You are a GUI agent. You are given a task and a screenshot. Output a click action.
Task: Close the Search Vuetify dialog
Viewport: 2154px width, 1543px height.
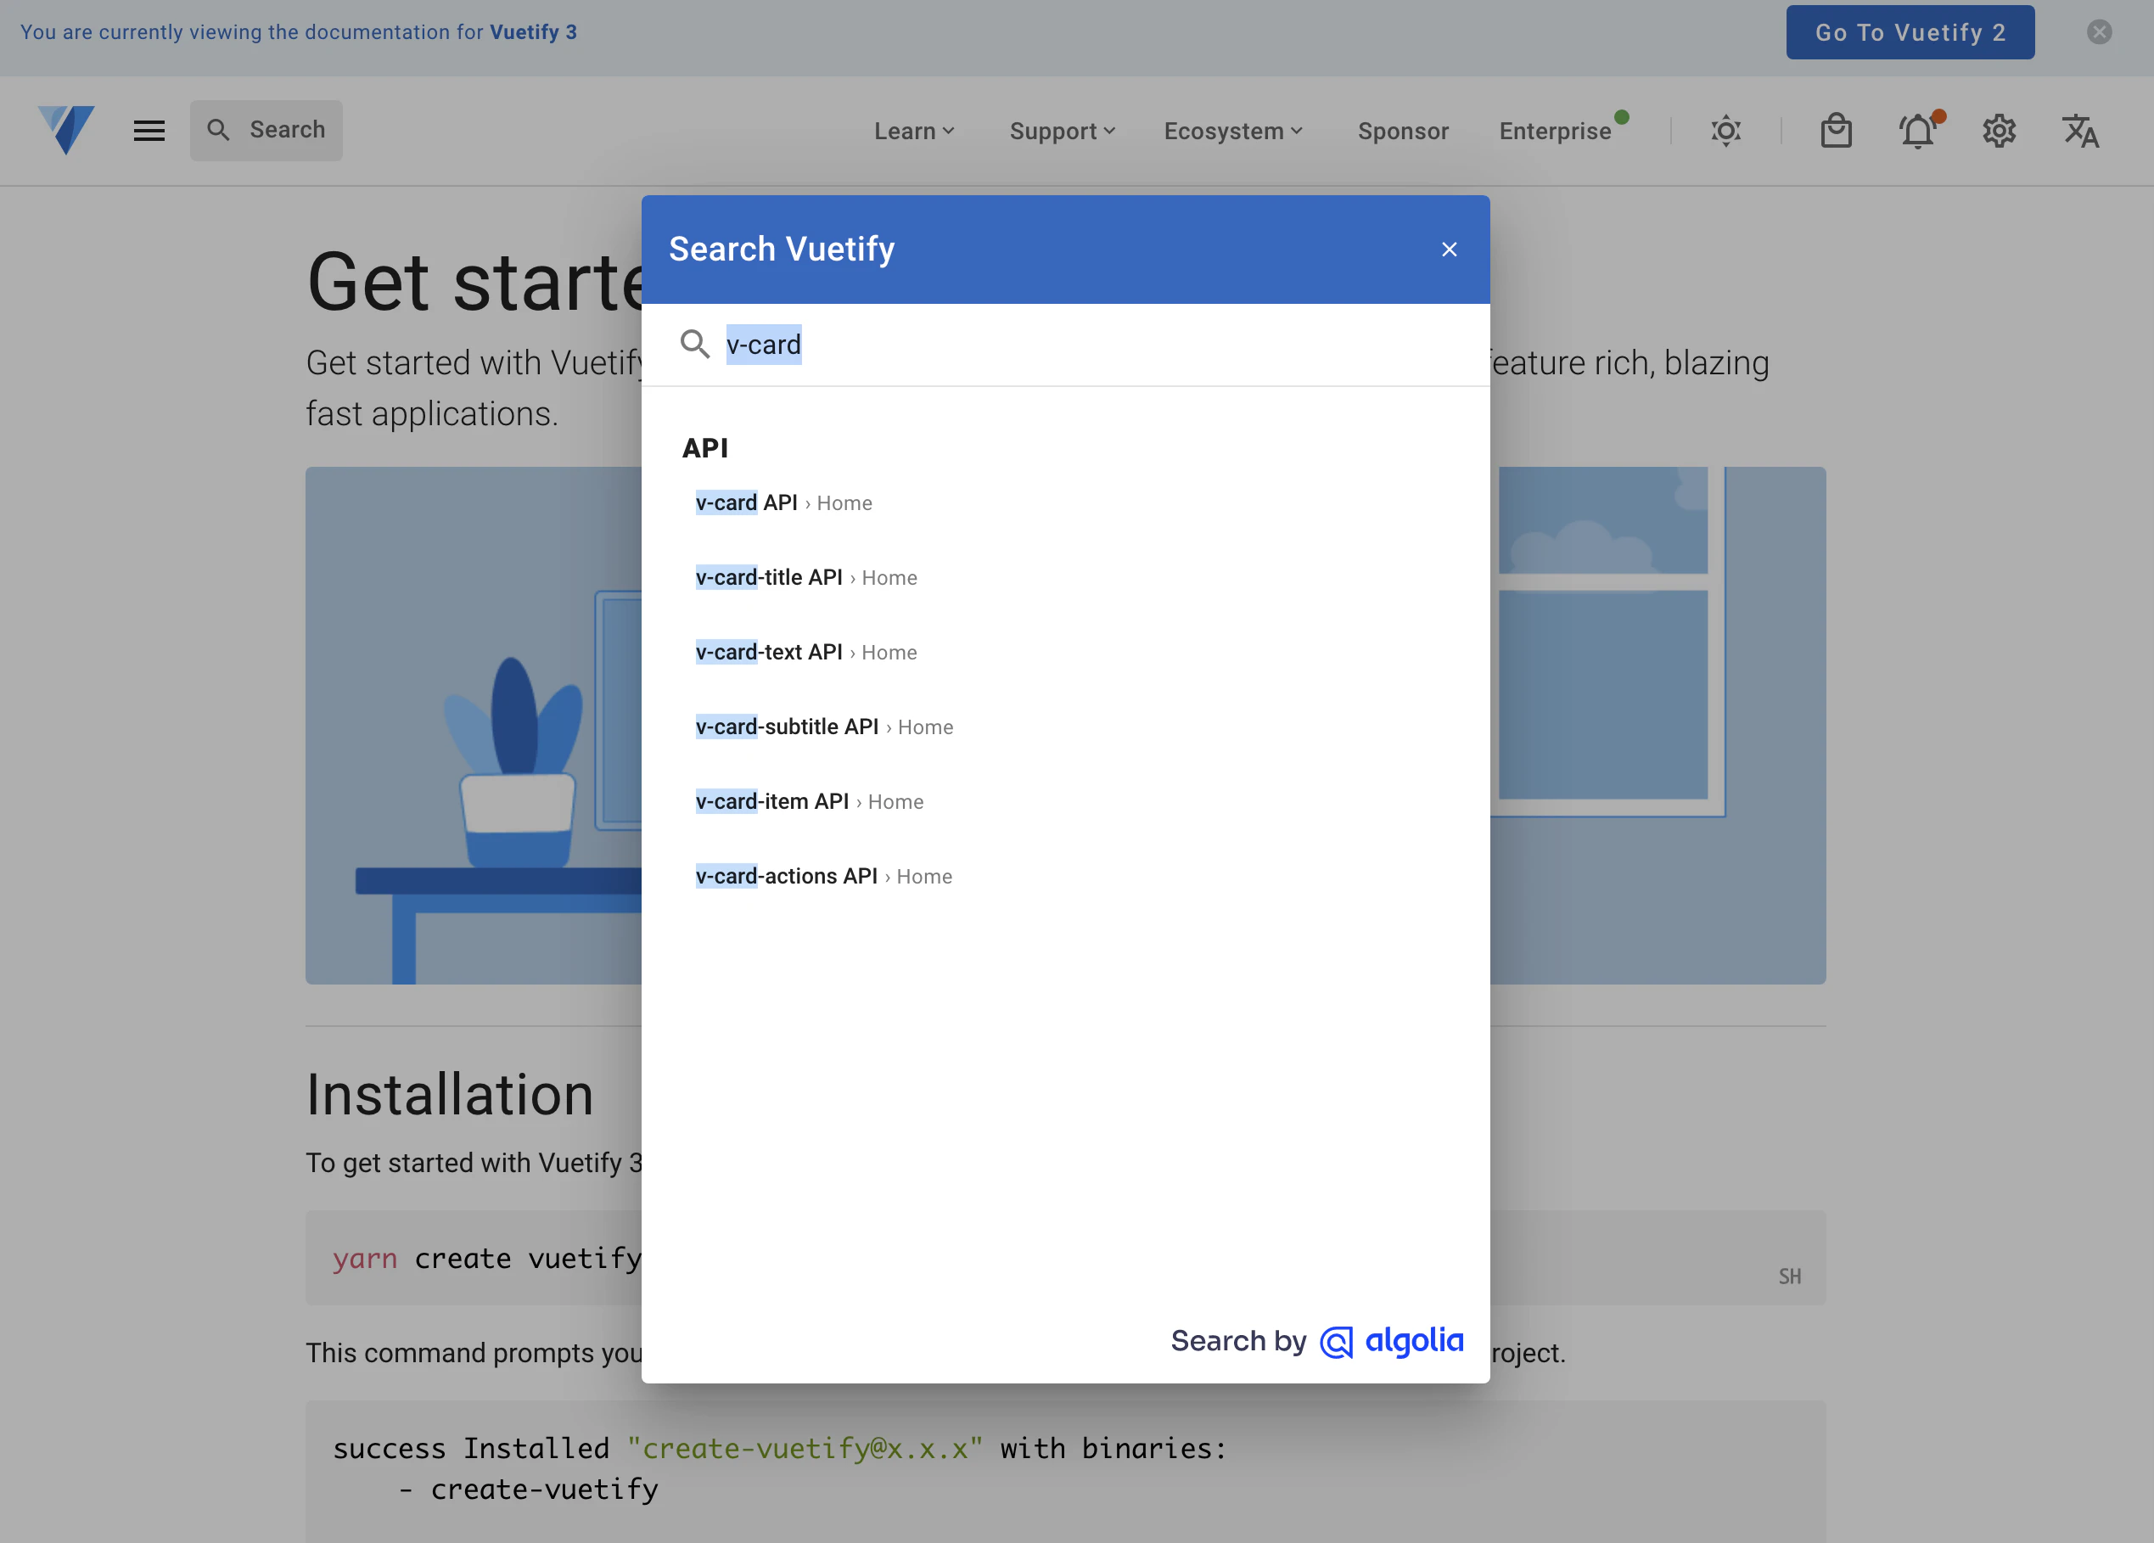tap(1449, 249)
